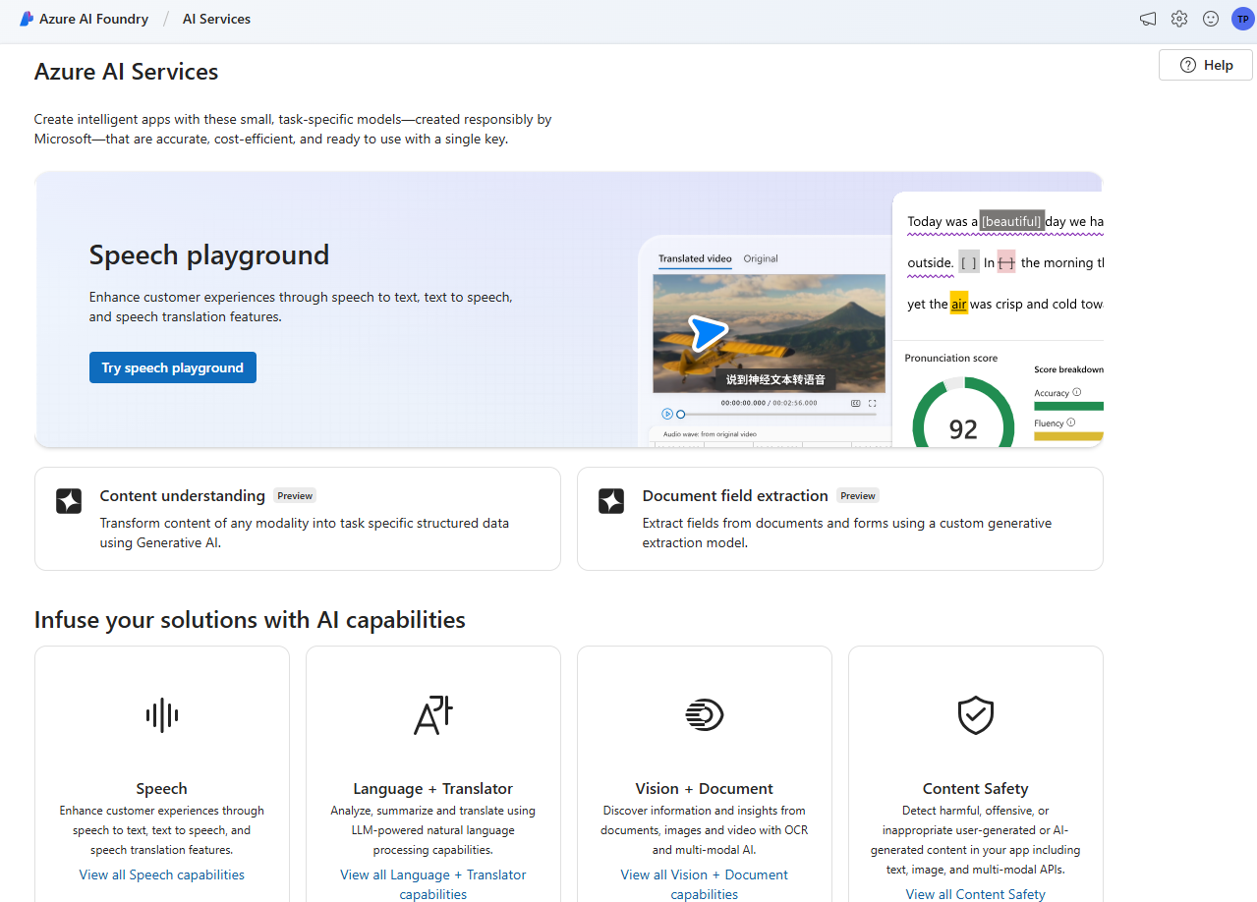This screenshot has width=1257, height=902.
Task: Click the Vision + Document icon
Action: [x=705, y=715]
